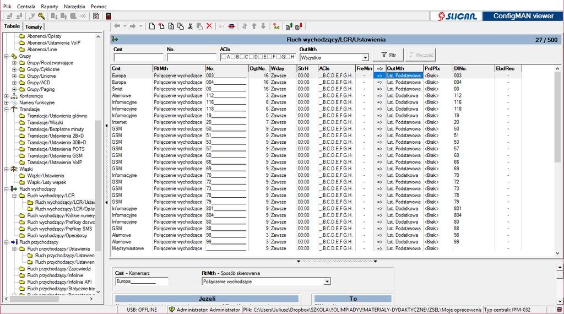Click the checklist verification icon in top toolbar
Screen dimensions: 564x314
96,16
